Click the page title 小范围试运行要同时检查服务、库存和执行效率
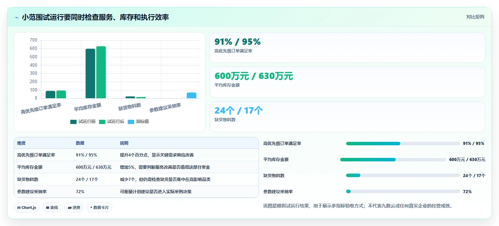The width and height of the screenshot is (499, 226). (x=95, y=17)
